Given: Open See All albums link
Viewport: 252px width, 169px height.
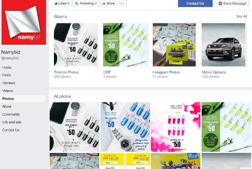Looking at the screenshot, I should (x=241, y=17).
